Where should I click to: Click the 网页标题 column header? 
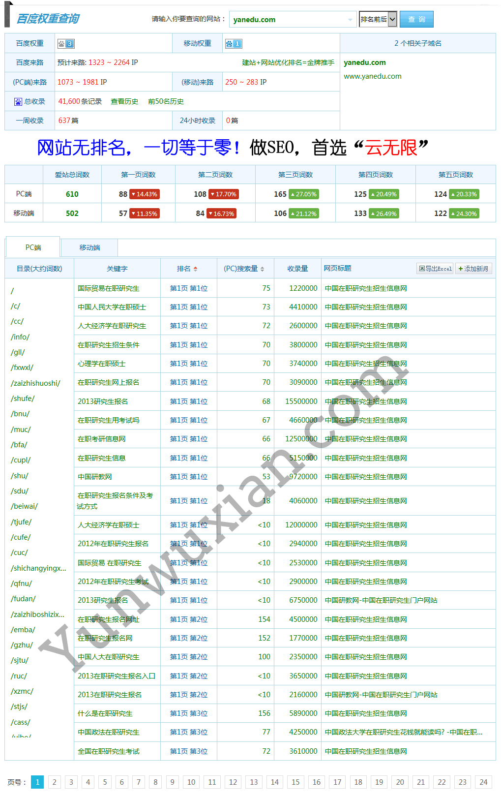tap(338, 268)
